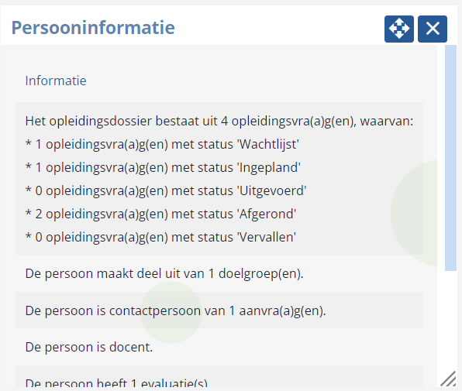Click the contactpersoon aanvra(a)g(en) row
The height and width of the screenshot is (391, 462).
[219, 310]
